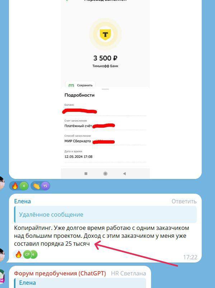Click the green number 4 reaction counter
Image resolution: width=215 pixels, height=288 pixels.
point(24,186)
